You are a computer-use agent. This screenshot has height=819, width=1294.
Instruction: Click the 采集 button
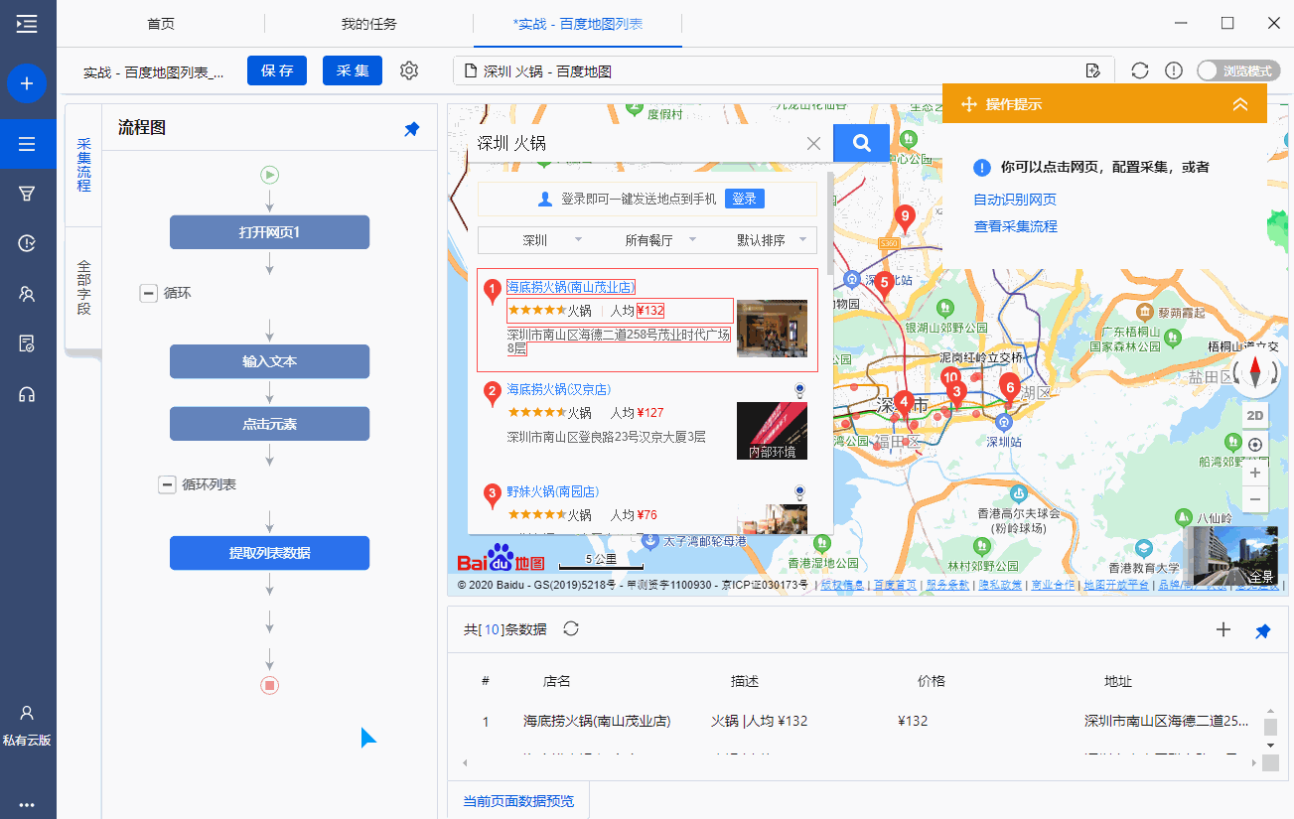tap(353, 70)
